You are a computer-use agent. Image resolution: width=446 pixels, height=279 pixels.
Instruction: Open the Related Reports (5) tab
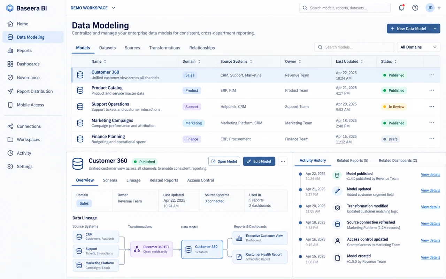[x=352, y=161]
